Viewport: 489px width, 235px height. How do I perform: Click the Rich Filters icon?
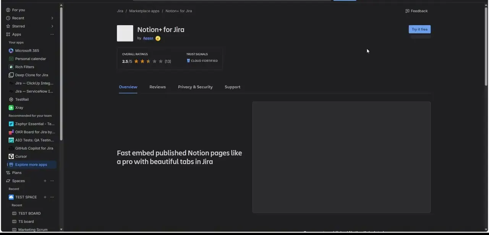pyautogui.click(x=11, y=67)
